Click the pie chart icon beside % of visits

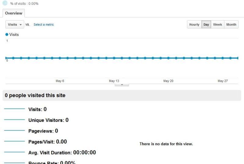coord(5,3)
